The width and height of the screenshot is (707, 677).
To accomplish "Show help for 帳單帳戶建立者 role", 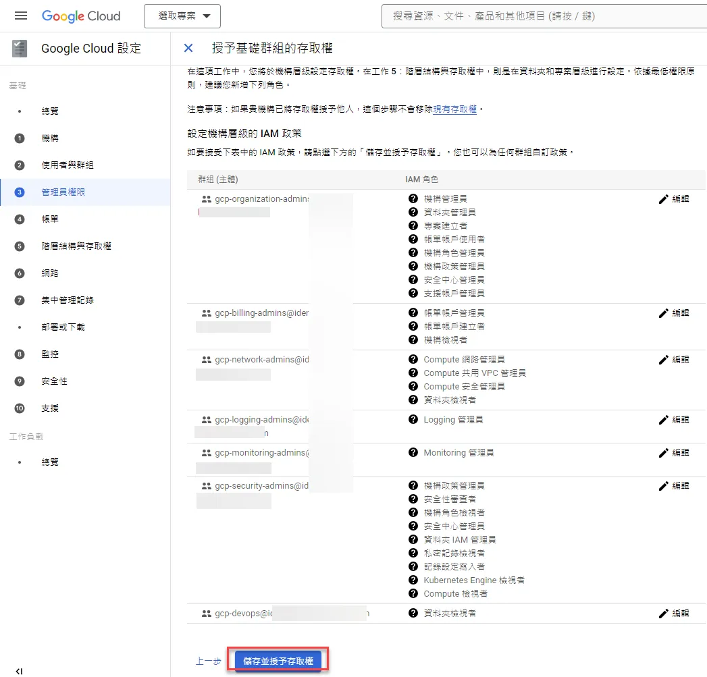I will click(x=413, y=326).
